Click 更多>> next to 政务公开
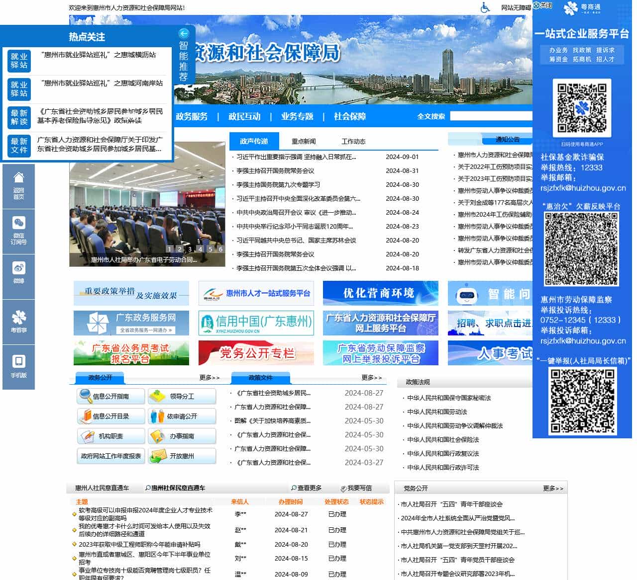 coord(210,378)
